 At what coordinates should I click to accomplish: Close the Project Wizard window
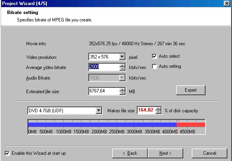(227, 3)
